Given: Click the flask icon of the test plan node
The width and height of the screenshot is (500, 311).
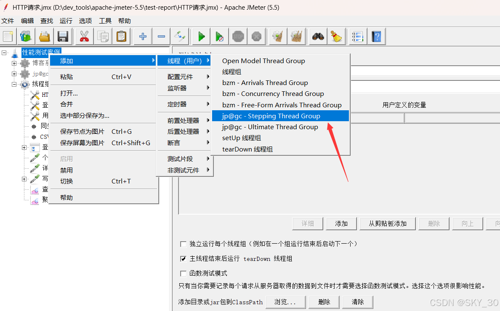Looking at the screenshot, I should (x=15, y=53).
